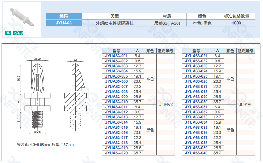Select the 尼龙66(PA66) material cell
Image resolution: width=263 pixels, height=163 pixels.
[x=167, y=23]
